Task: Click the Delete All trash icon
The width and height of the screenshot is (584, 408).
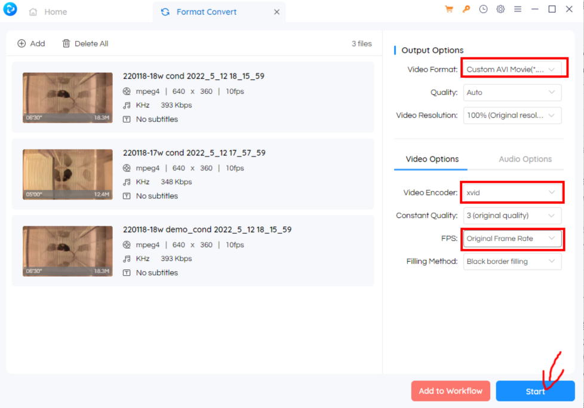Action: coord(66,44)
